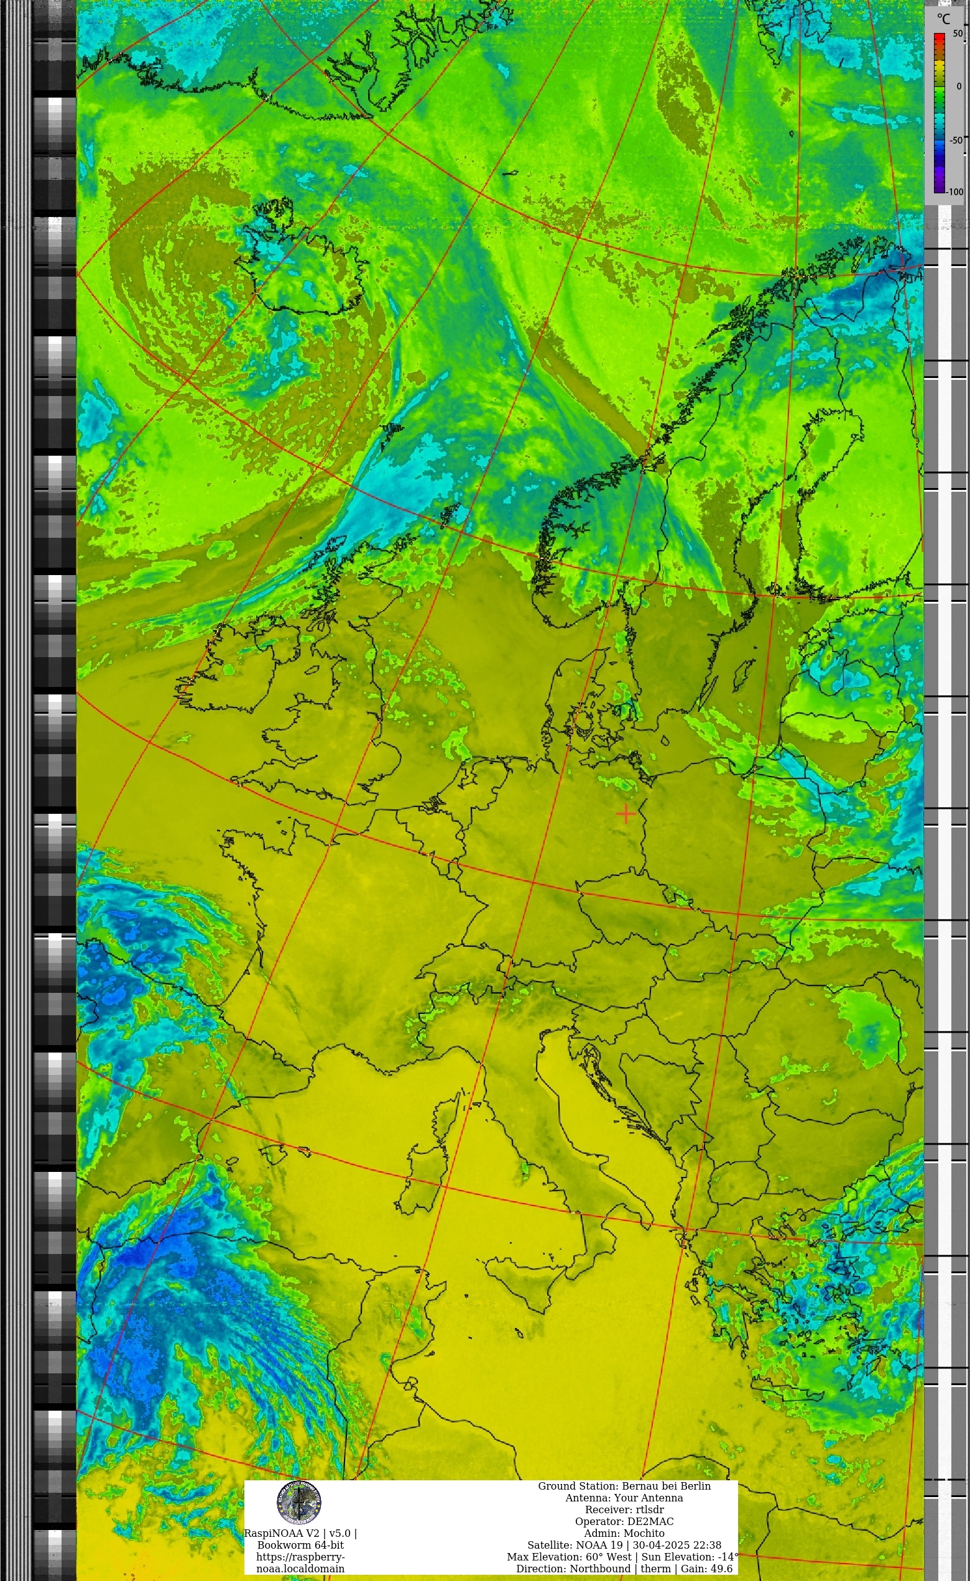Click the -100 label on temperature scale
The height and width of the screenshot is (1581, 970).
click(x=955, y=192)
